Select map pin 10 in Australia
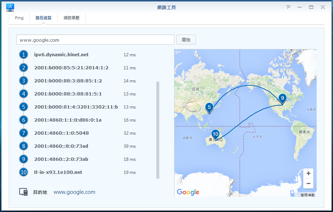 click(215, 134)
